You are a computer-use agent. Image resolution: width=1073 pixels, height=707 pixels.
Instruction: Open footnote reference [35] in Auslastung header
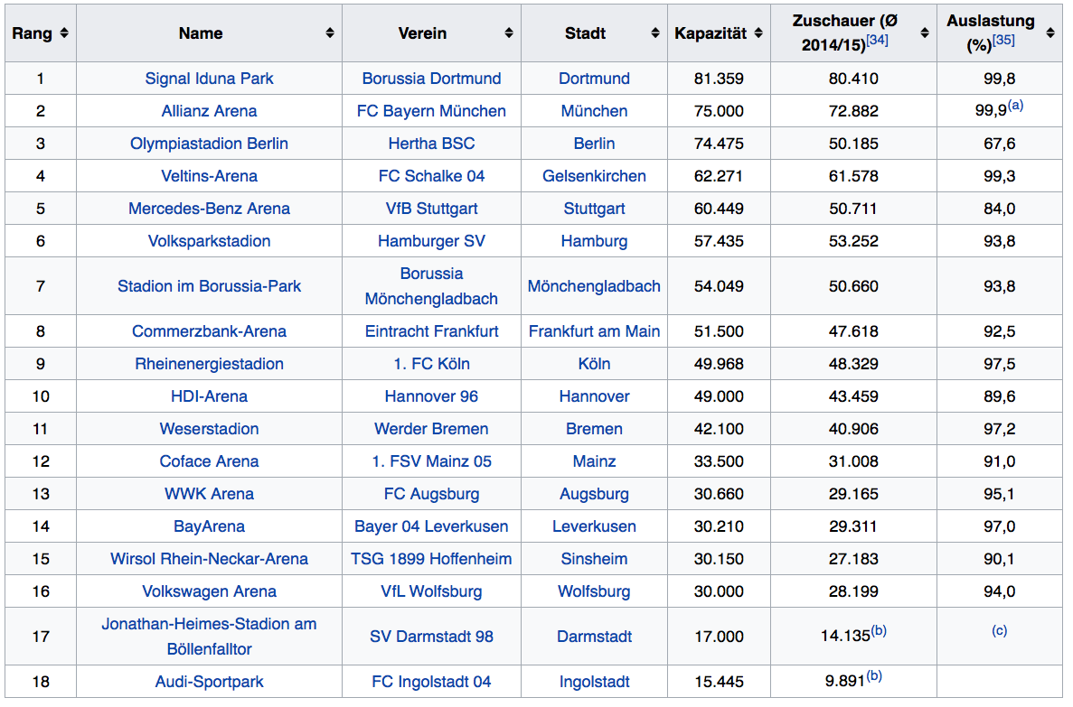pos(1004,41)
